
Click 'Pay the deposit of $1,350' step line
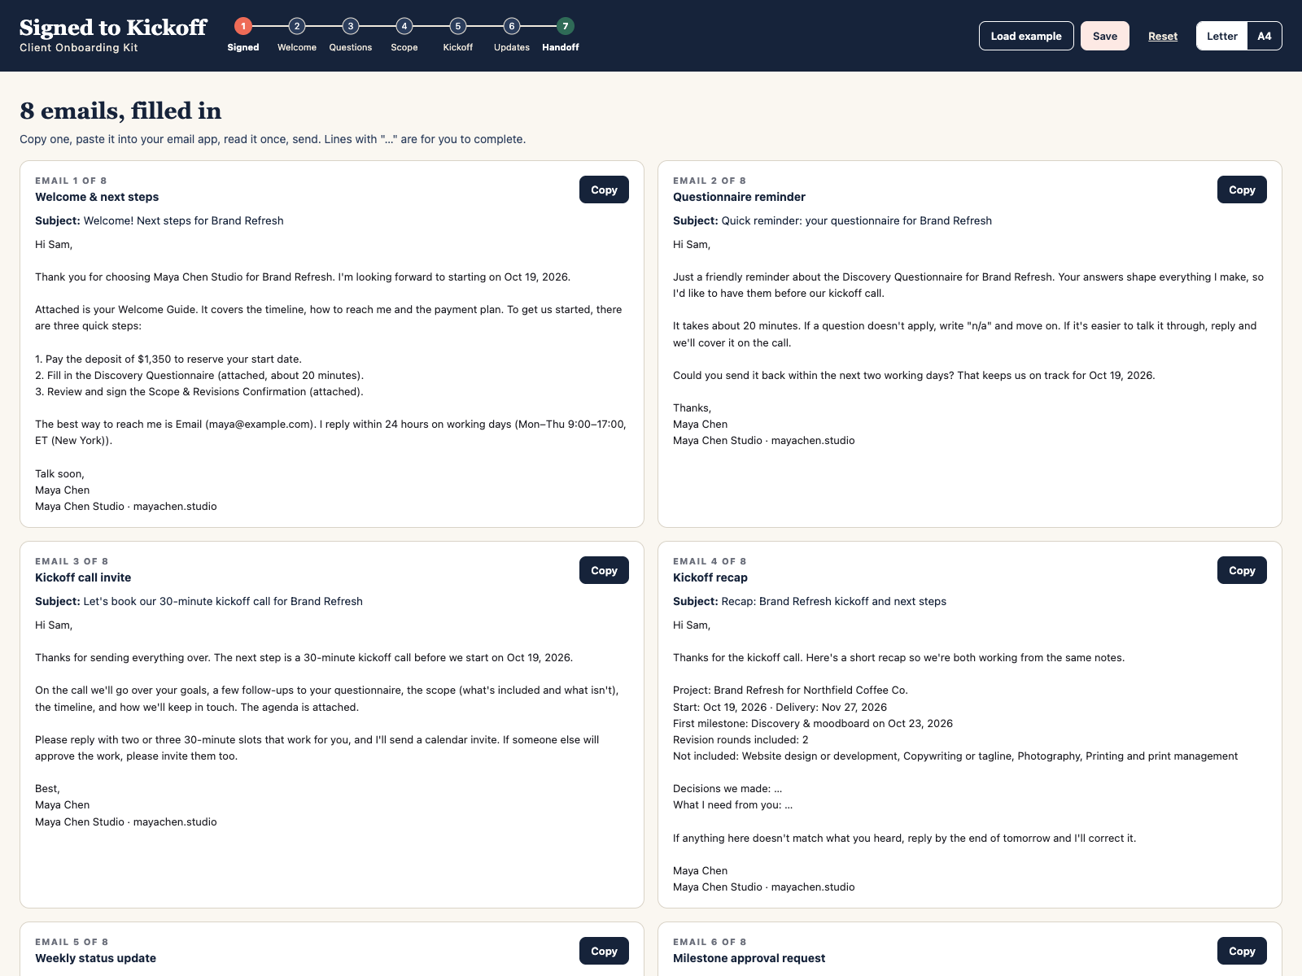(x=168, y=359)
